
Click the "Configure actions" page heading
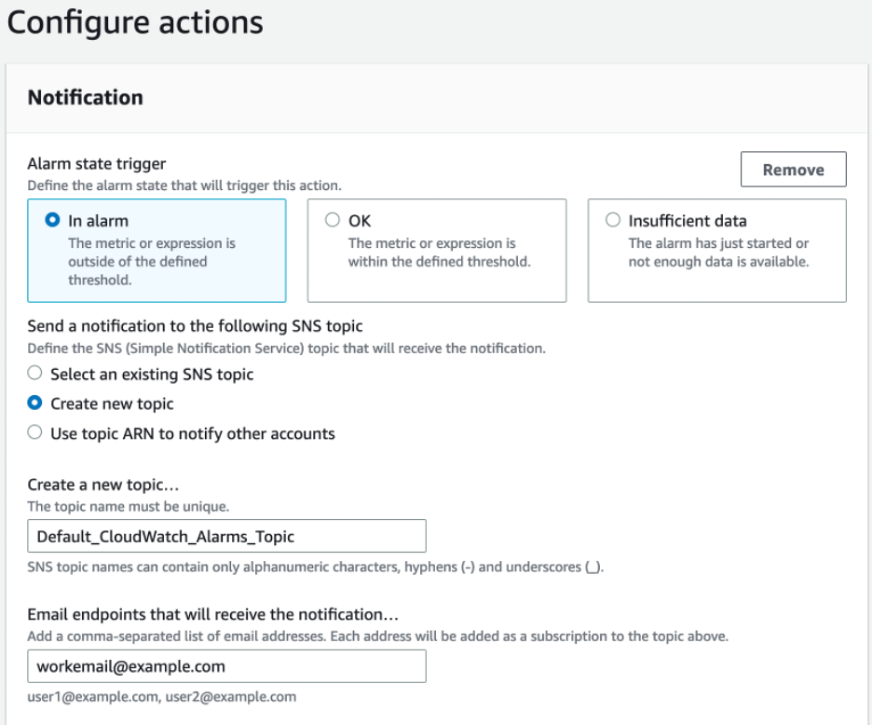pos(134,22)
